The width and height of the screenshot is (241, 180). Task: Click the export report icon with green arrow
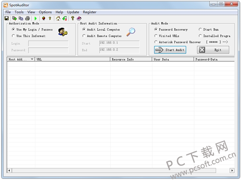click(x=14, y=18)
